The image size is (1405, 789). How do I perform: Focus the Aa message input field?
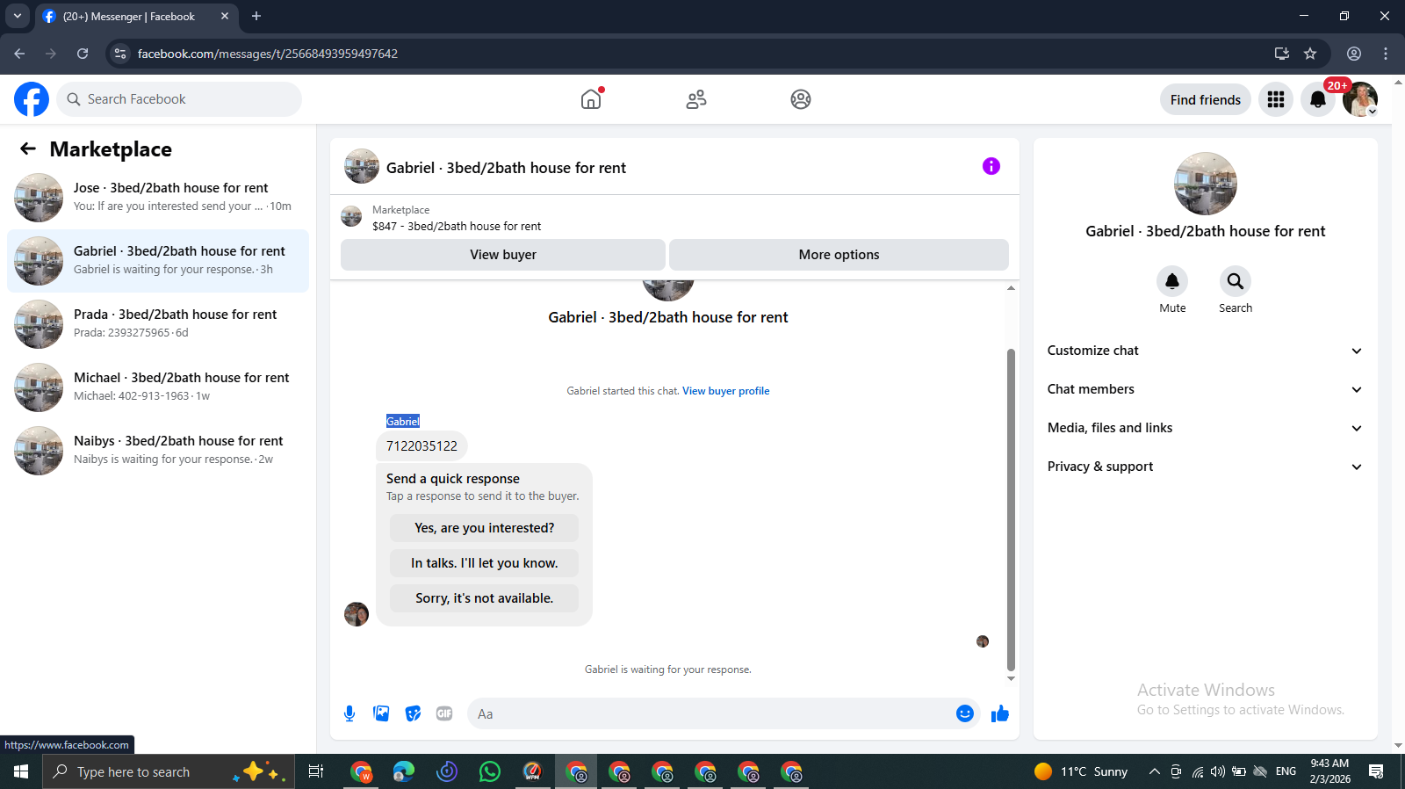(711, 713)
